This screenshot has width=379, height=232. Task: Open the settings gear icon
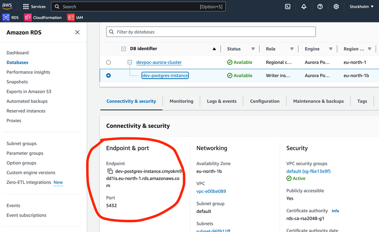pos(336,6)
